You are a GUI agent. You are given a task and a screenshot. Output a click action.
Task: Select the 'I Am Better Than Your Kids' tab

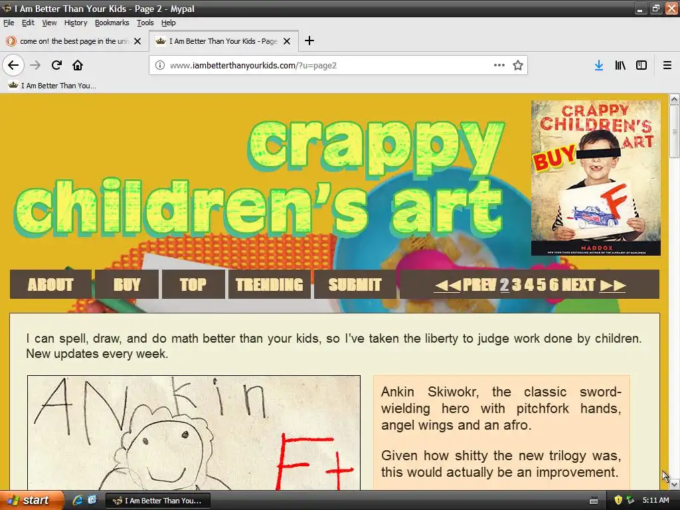(x=224, y=41)
